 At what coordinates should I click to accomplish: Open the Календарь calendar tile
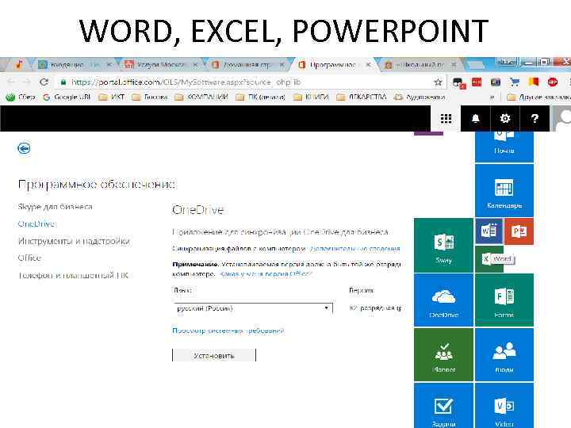click(x=504, y=190)
